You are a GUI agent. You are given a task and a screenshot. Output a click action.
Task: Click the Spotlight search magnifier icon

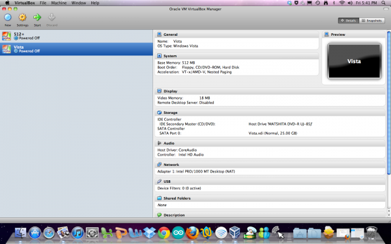(383, 3)
